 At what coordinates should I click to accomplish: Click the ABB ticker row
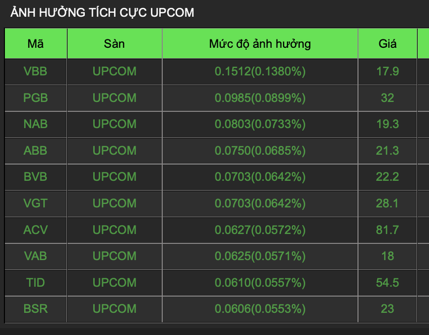[36, 151]
